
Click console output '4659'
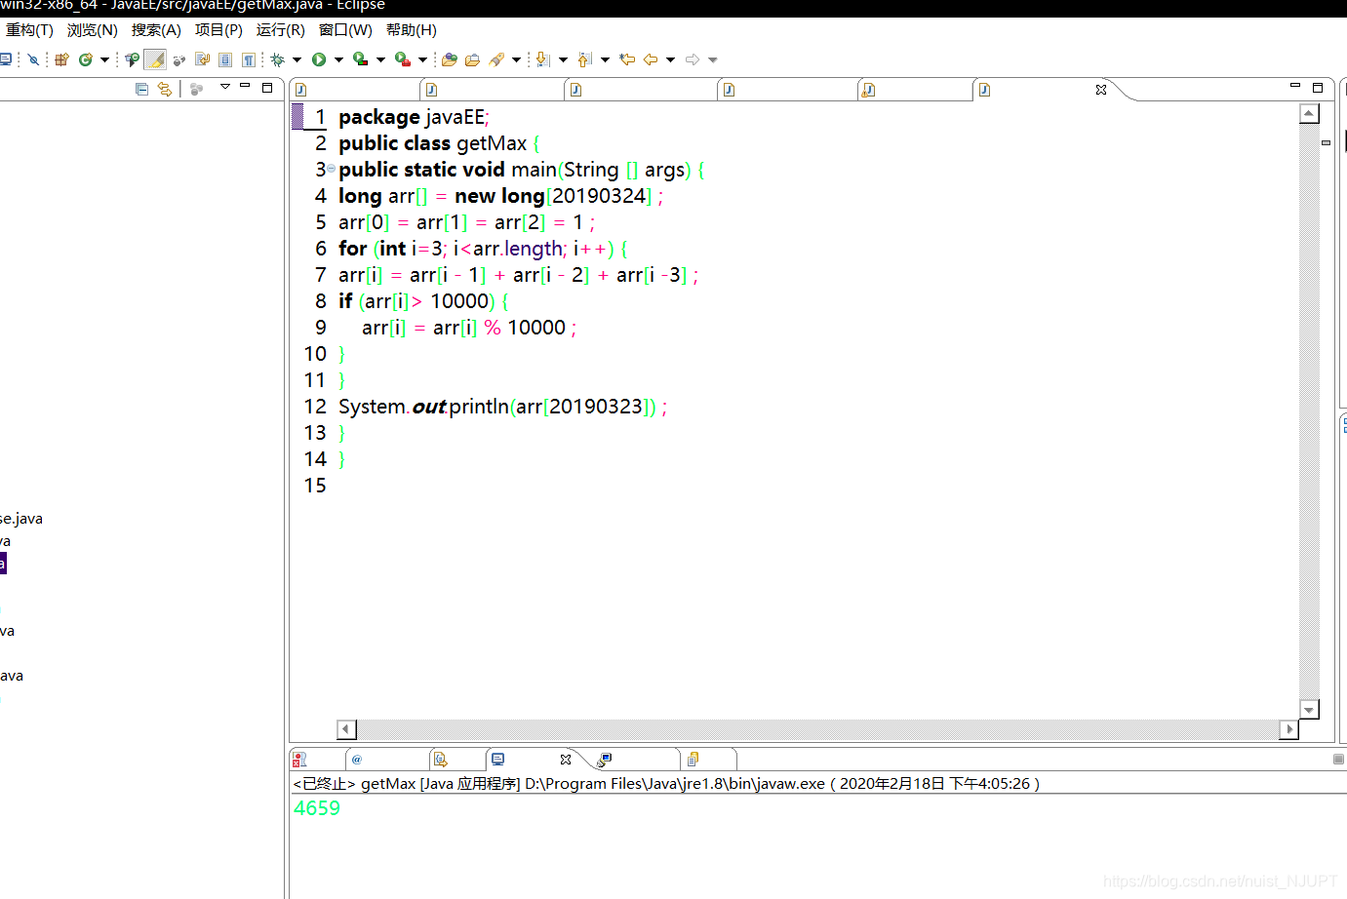coord(317,808)
